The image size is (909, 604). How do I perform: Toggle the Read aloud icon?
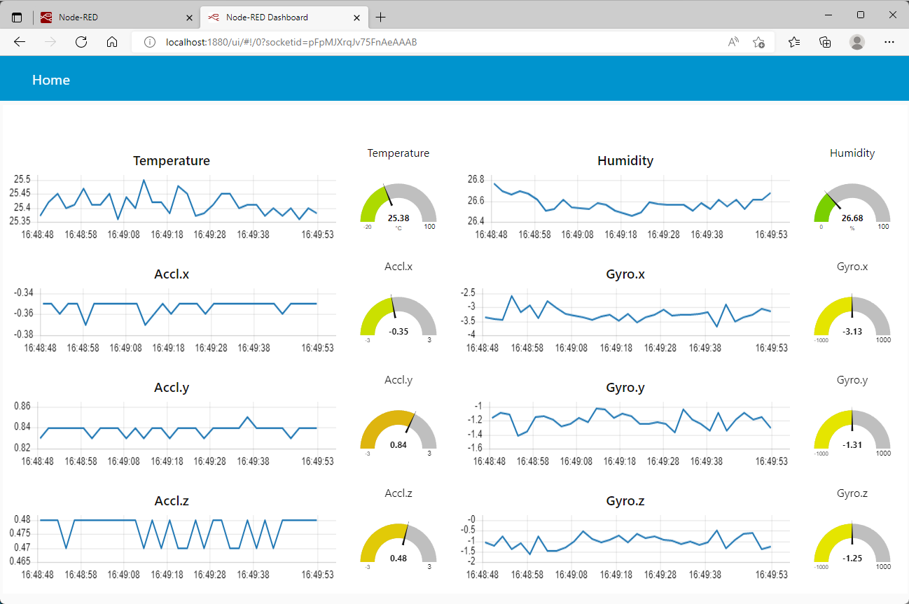pyautogui.click(x=733, y=42)
